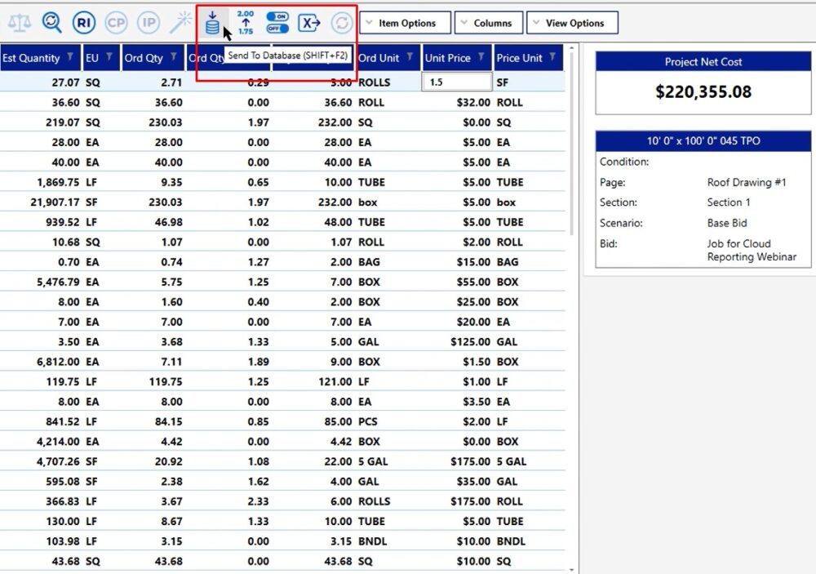Click the Excel export icon

[309, 23]
